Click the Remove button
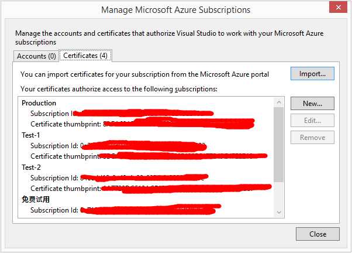 [x=312, y=138]
